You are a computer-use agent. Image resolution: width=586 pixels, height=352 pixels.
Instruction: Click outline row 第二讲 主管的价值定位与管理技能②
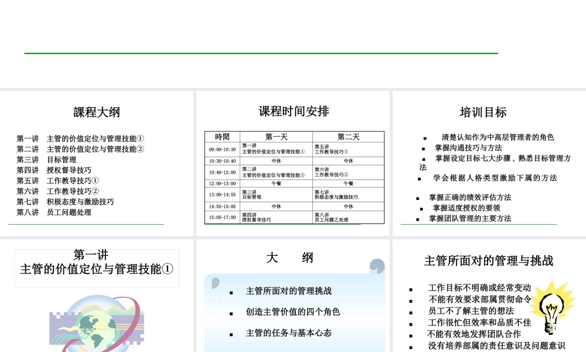click(80, 149)
